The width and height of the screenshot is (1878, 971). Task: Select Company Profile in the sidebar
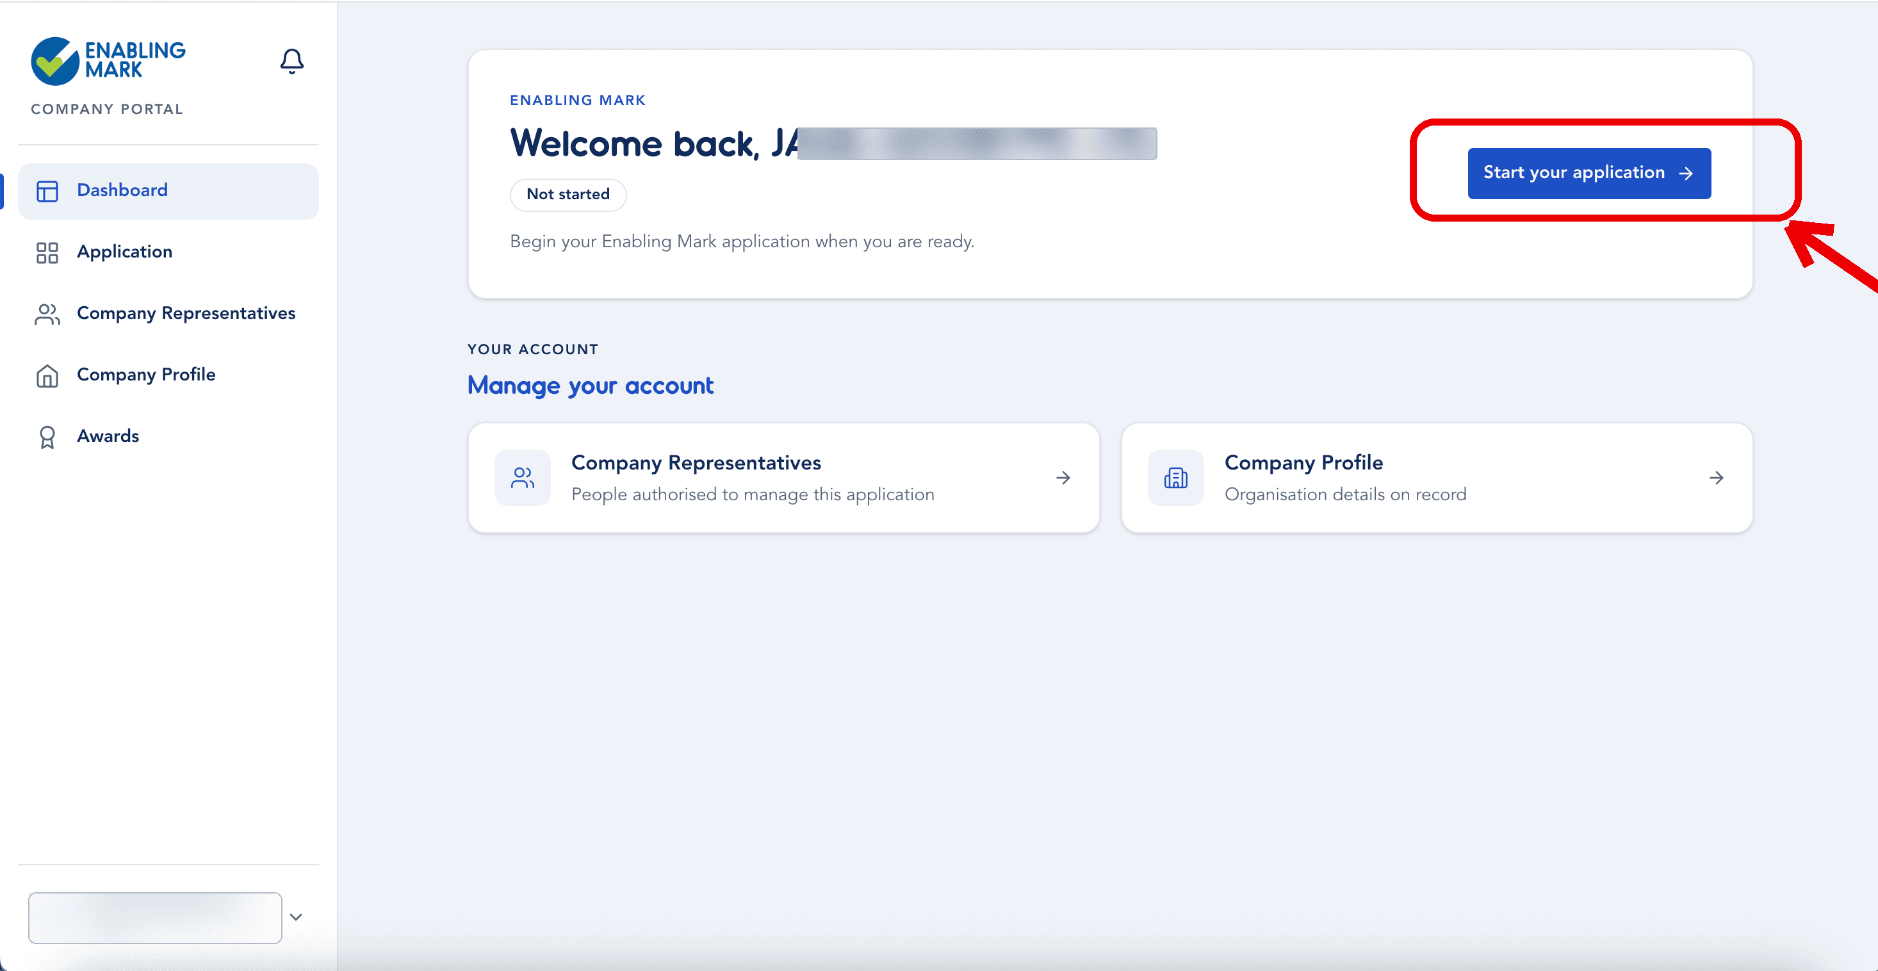point(168,375)
